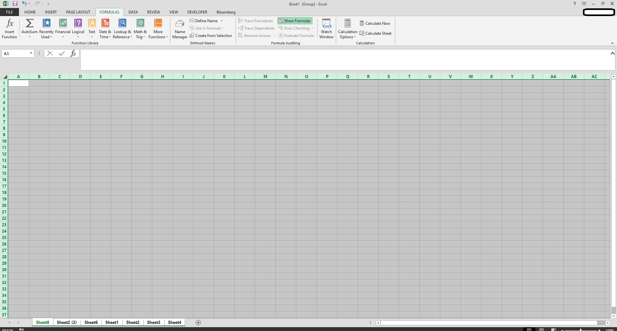This screenshot has height=331, width=617.
Task: Select the Sheet4 sheet tab
Action: point(174,322)
